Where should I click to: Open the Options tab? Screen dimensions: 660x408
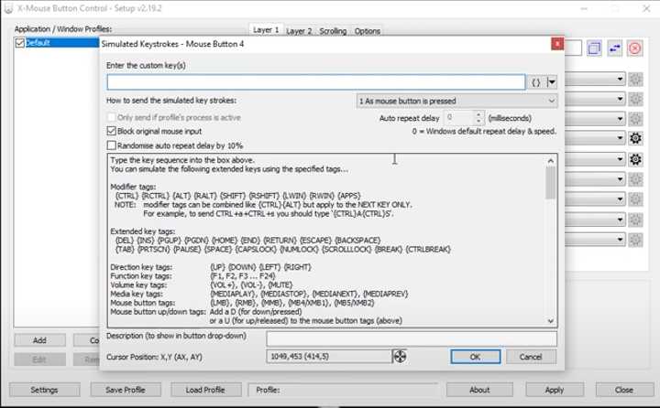click(x=367, y=31)
